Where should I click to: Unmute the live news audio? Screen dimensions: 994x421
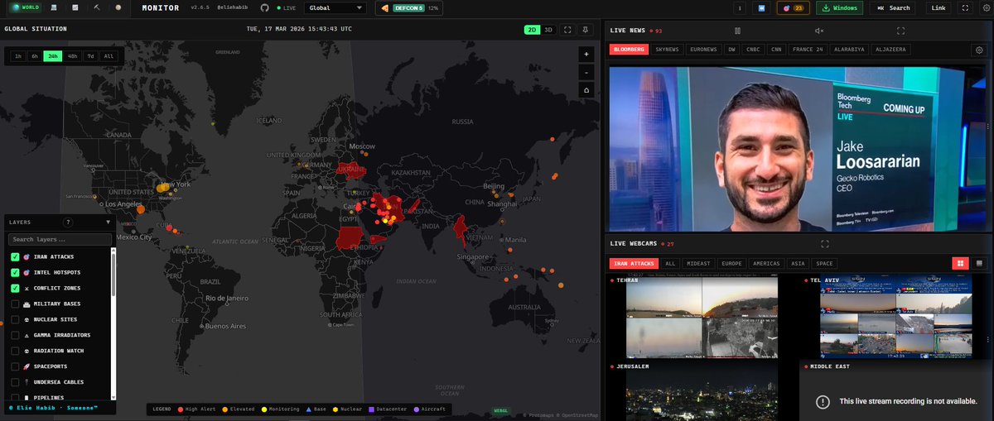pos(819,31)
